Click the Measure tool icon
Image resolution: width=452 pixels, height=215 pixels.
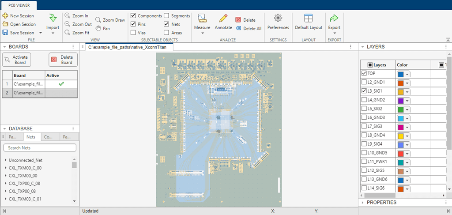tap(202, 18)
